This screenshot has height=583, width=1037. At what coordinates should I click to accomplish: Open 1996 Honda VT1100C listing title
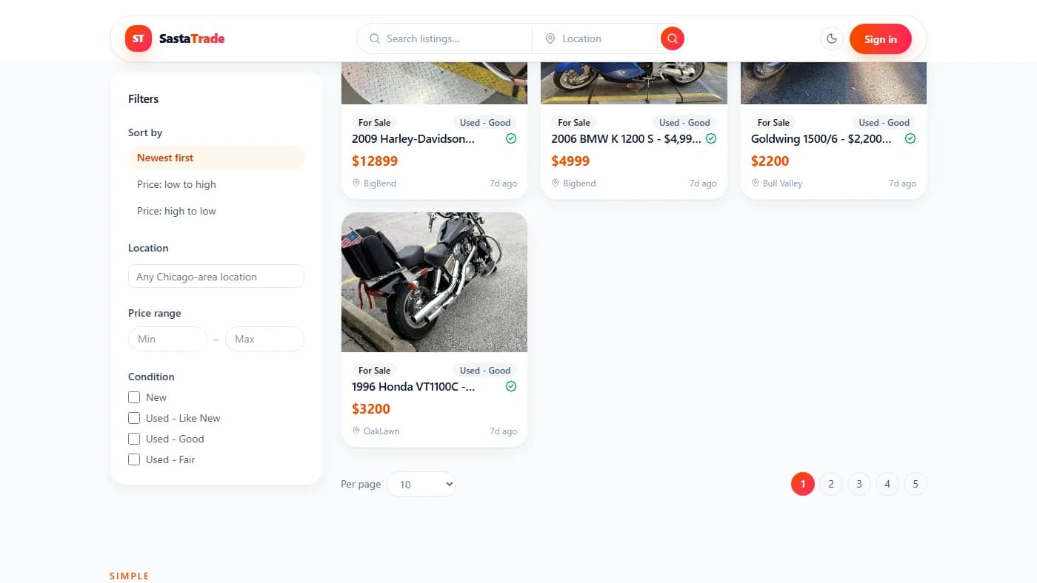pos(413,386)
